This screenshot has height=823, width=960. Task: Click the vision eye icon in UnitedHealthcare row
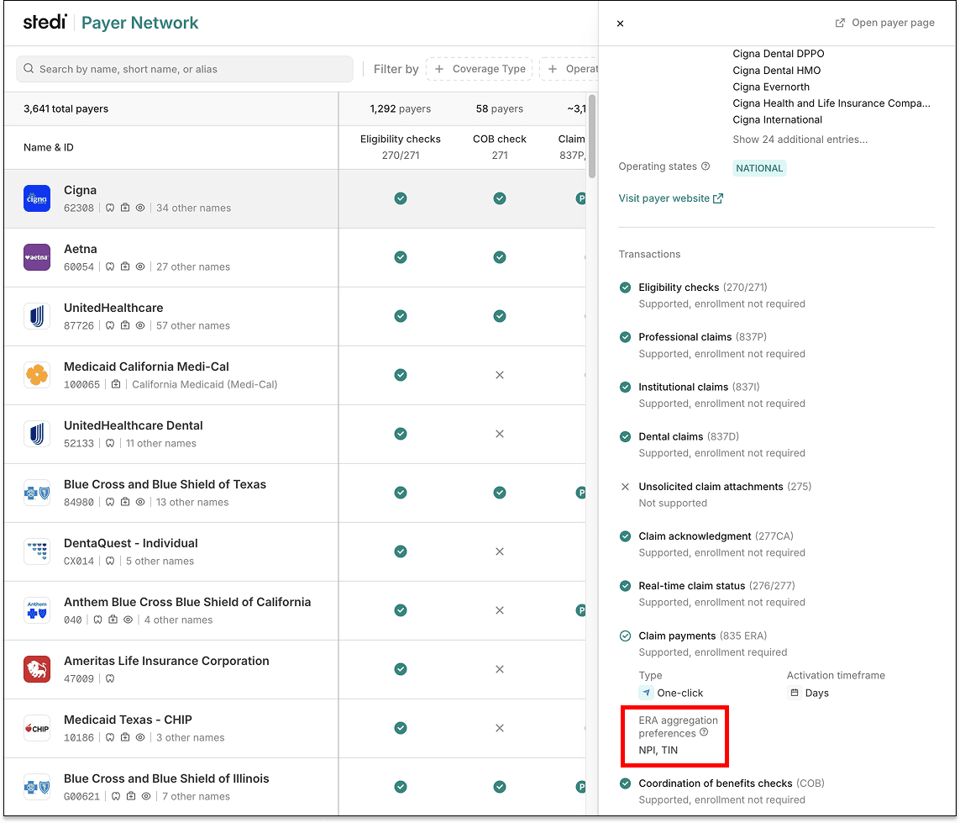(140, 325)
